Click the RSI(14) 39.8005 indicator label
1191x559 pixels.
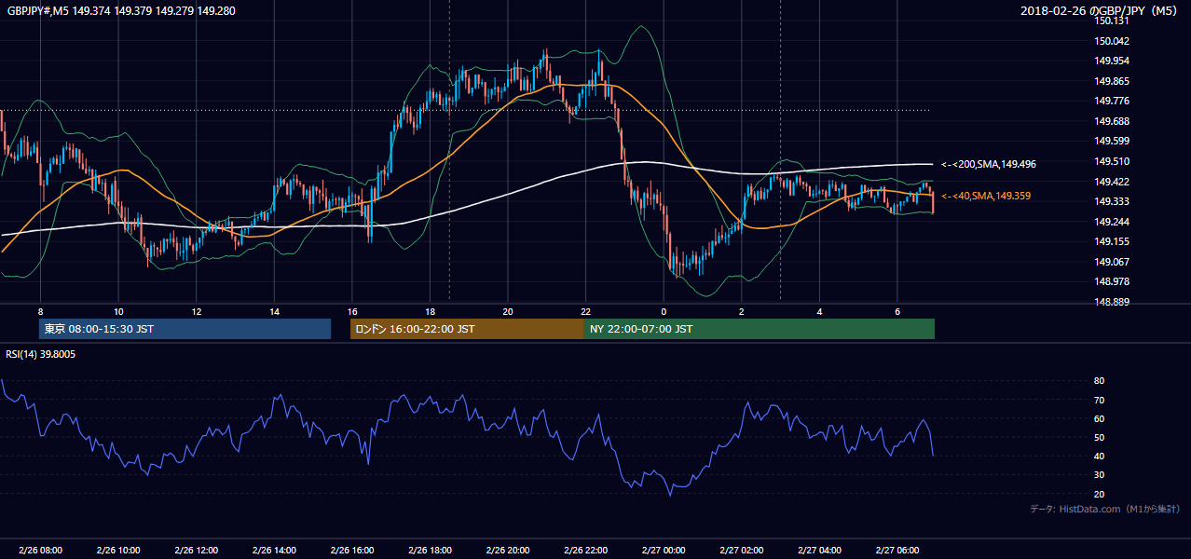pyautogui.click(x=41, y=354)
